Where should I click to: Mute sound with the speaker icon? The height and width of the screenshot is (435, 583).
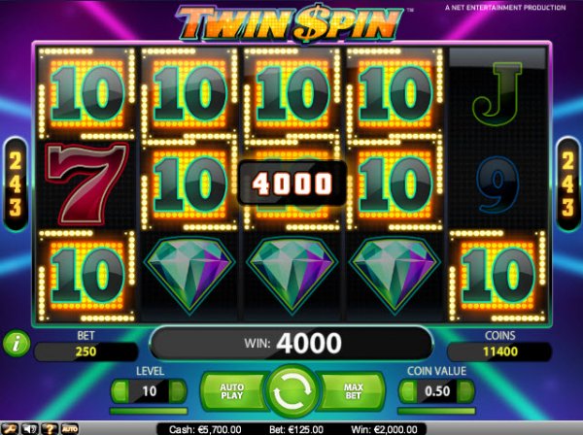pyautogui.click(x=30, y=429)
